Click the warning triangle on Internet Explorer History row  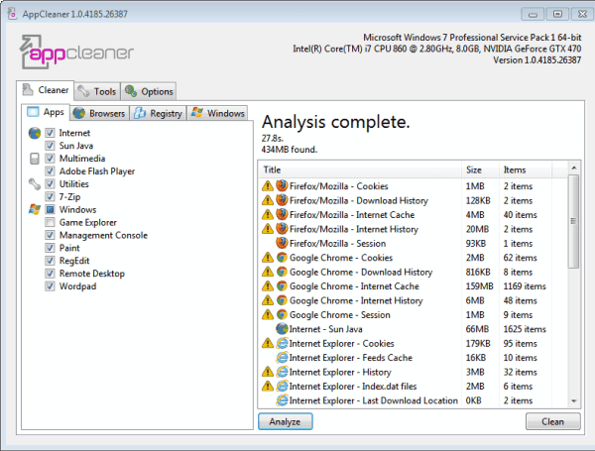(x=267, y=372)
